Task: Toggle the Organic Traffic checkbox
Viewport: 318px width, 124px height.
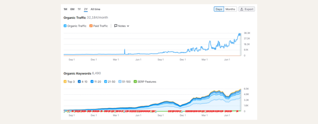Action: (x=65, y=26)
